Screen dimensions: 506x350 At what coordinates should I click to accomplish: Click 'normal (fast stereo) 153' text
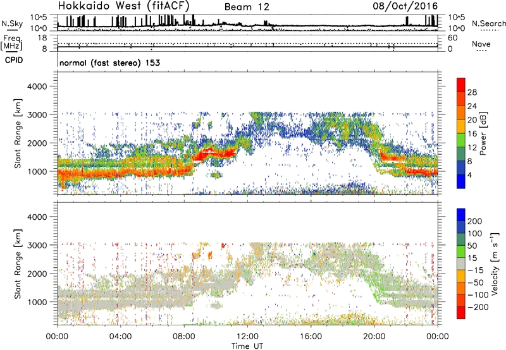pyautogui.click(x=109, y=63)
